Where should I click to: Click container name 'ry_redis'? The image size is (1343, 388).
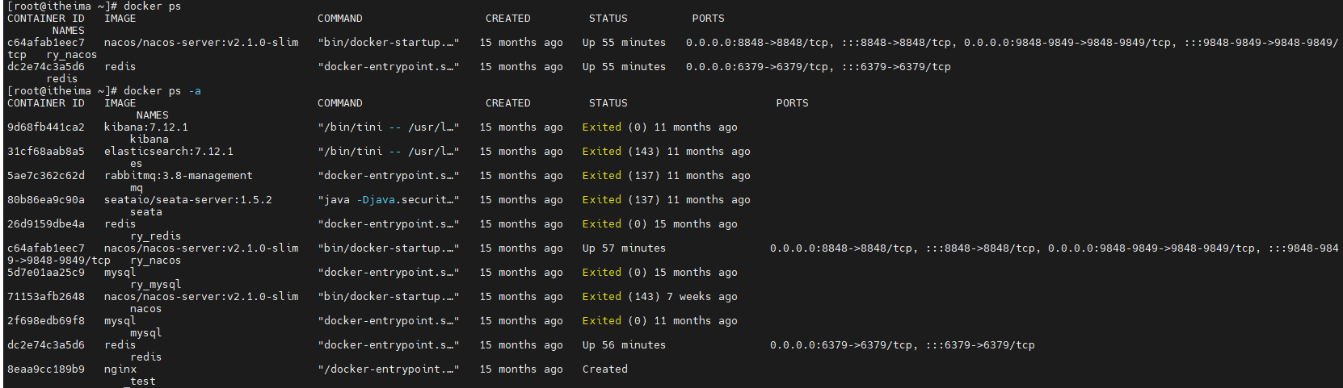point(156,236)
